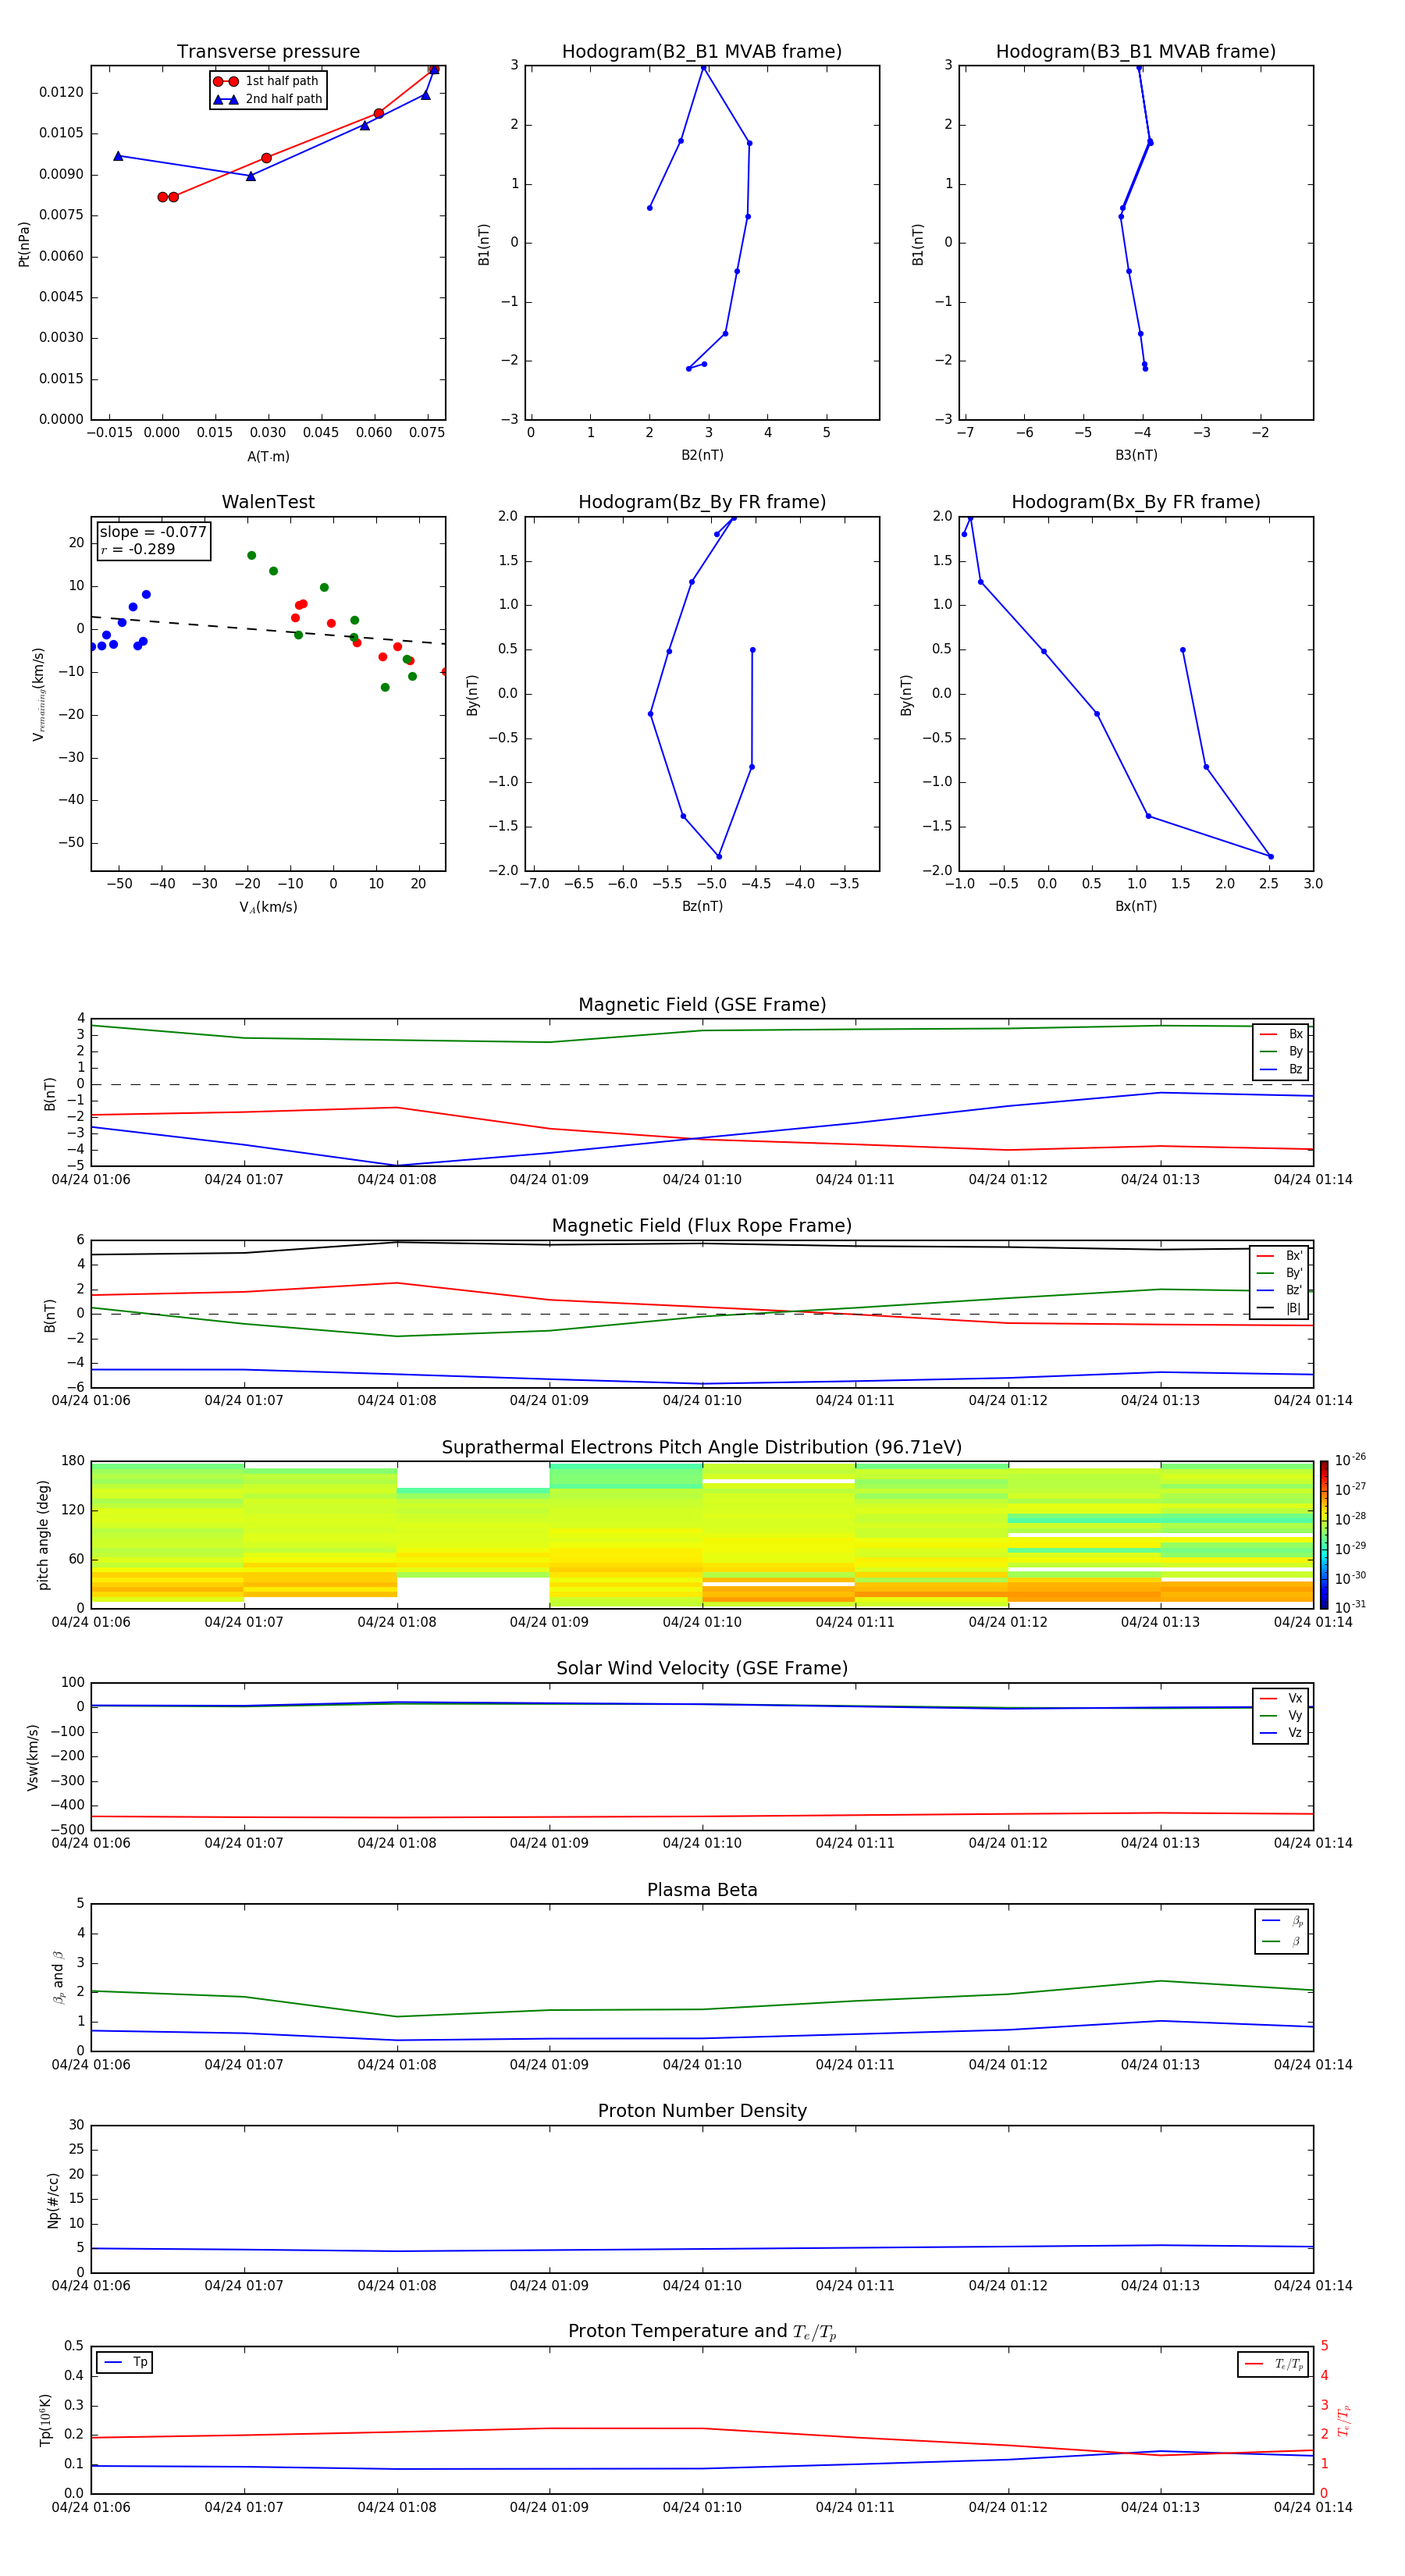Click the "Bz(nT)" x-axis label

click(702, 906)
